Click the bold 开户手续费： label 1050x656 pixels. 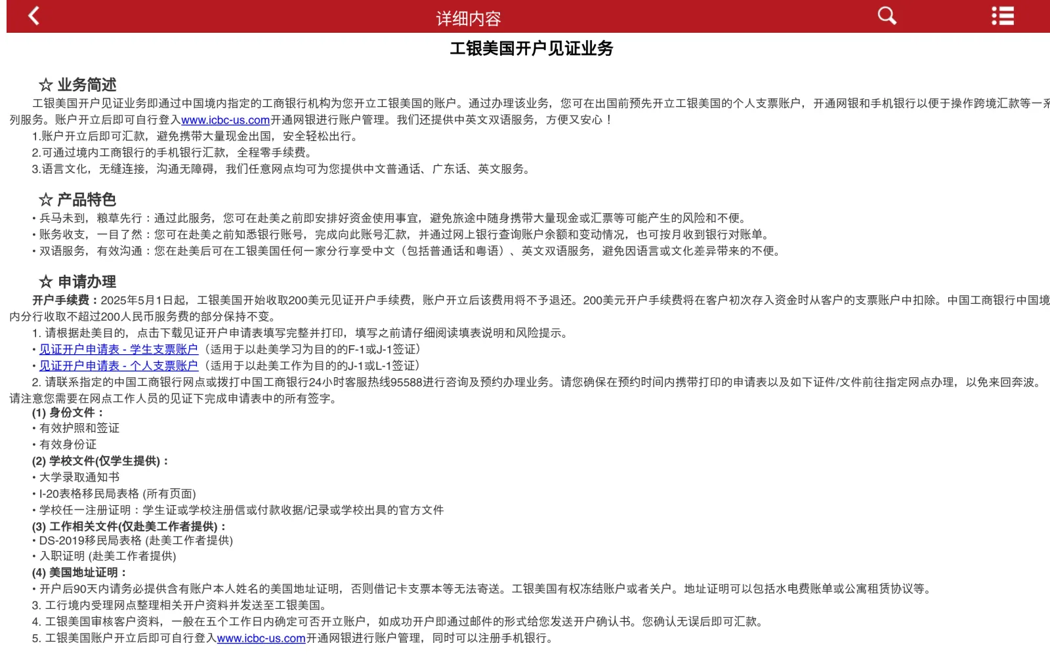(x=66, y=300)
